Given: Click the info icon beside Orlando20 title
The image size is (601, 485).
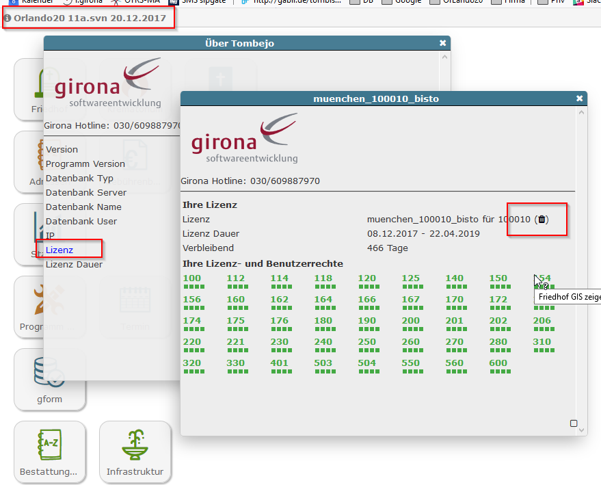Looking at the screenshot, I should pos(8,18).
